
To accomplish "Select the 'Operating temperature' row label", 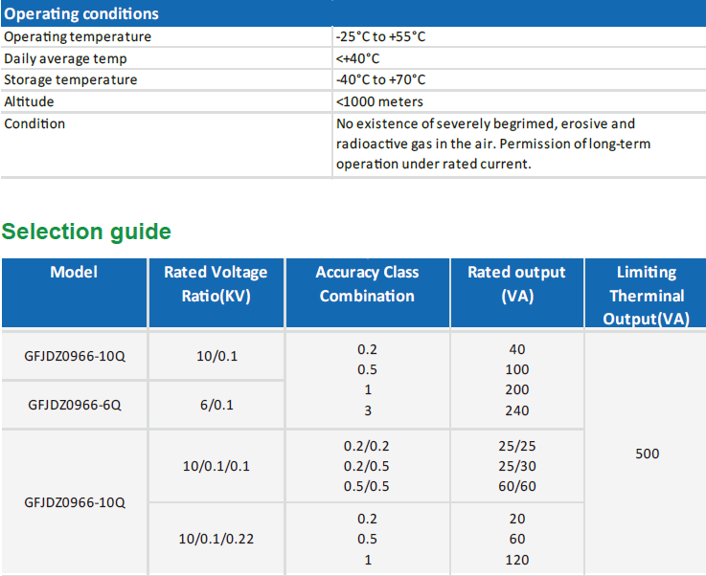I will pyautogui.click(x=78, y=36).
